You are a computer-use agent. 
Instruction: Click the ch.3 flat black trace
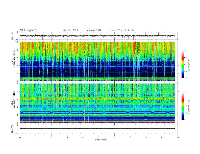click(x=97, y=129)
